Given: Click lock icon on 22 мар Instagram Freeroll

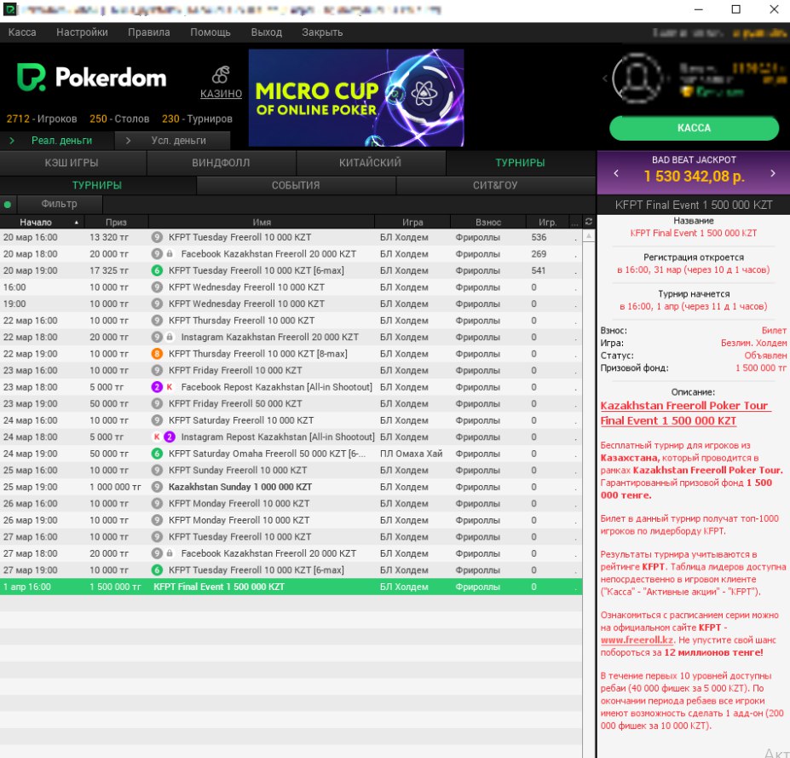Looking at the screenshot, I should tap(170, 337).
